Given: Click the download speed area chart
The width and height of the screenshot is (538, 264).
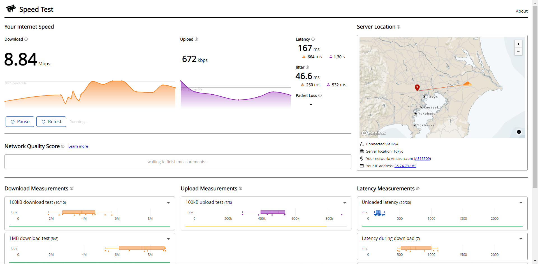Looking at the screenshot, I should click(90, 94).
